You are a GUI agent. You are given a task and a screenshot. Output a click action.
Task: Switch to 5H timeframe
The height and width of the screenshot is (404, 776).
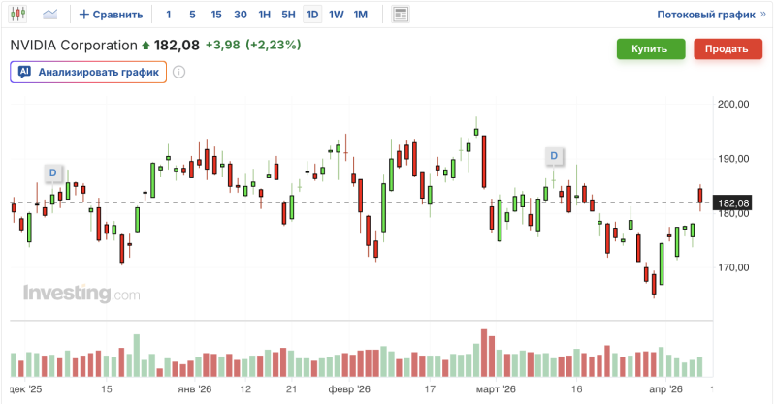click(x=288, y=15)
